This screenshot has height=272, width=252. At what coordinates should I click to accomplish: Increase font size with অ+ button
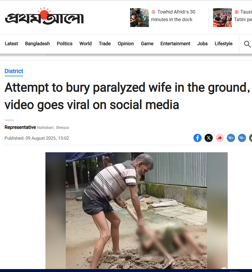[x=231, y=138]
